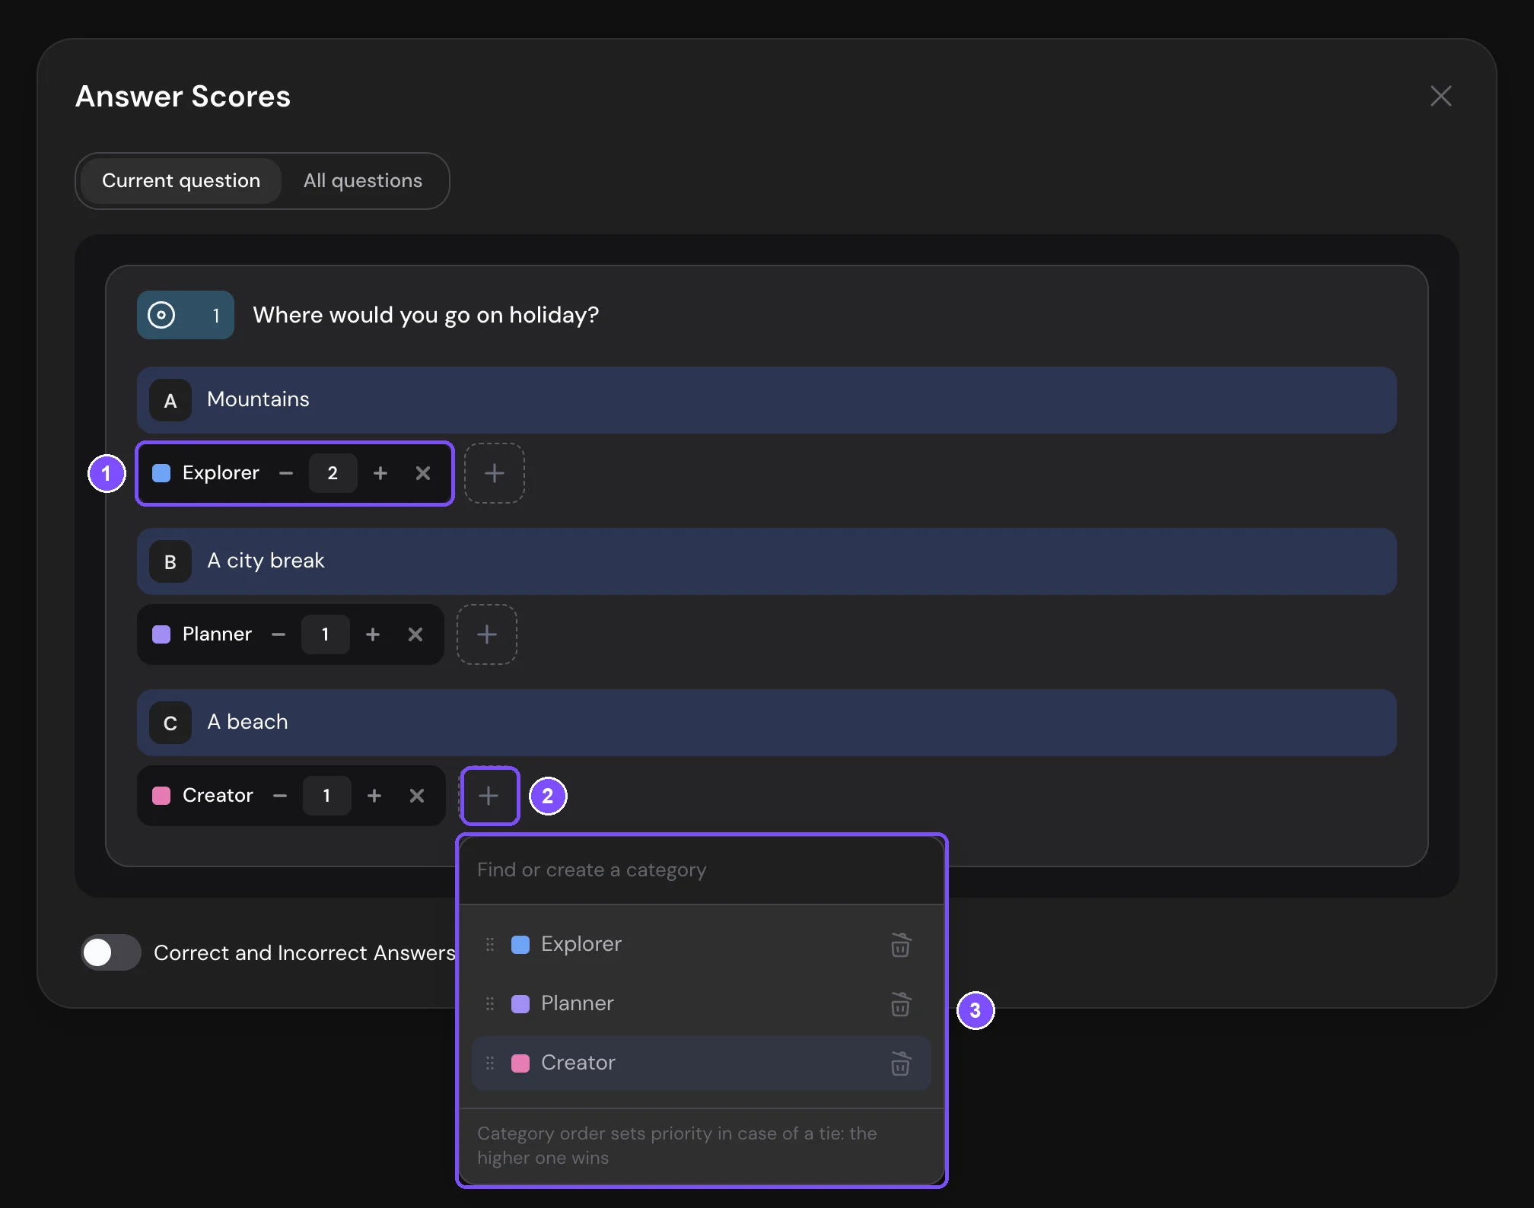Add a category to the Mountains answer
The image size is (1534, 1208).
[495, 473]
